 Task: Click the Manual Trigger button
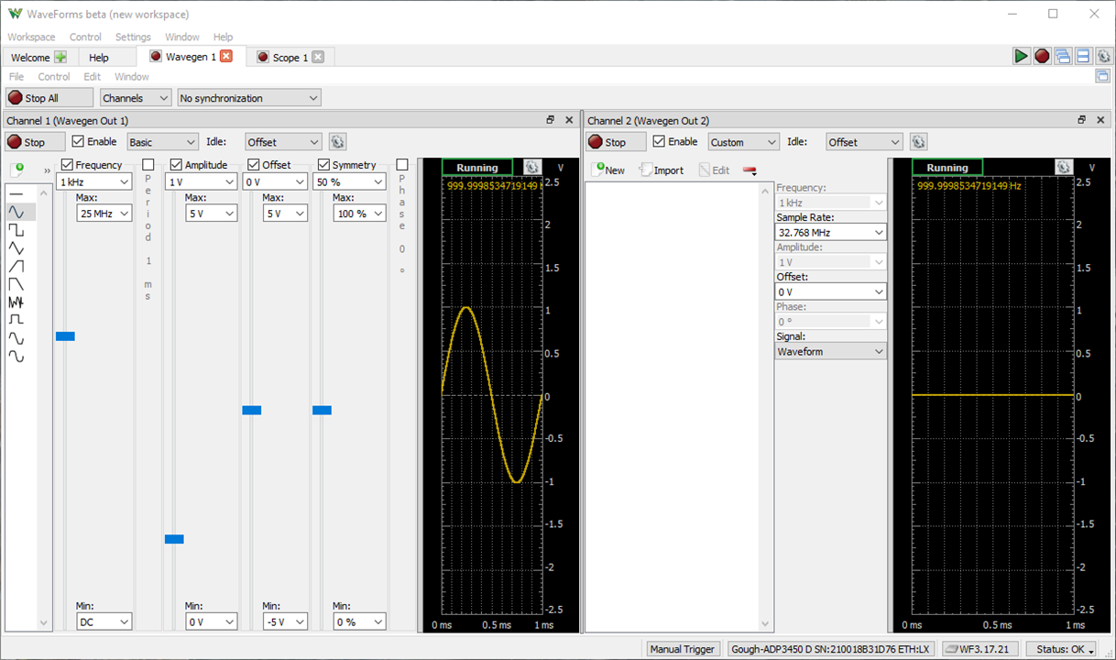click(x=682, y=649)
